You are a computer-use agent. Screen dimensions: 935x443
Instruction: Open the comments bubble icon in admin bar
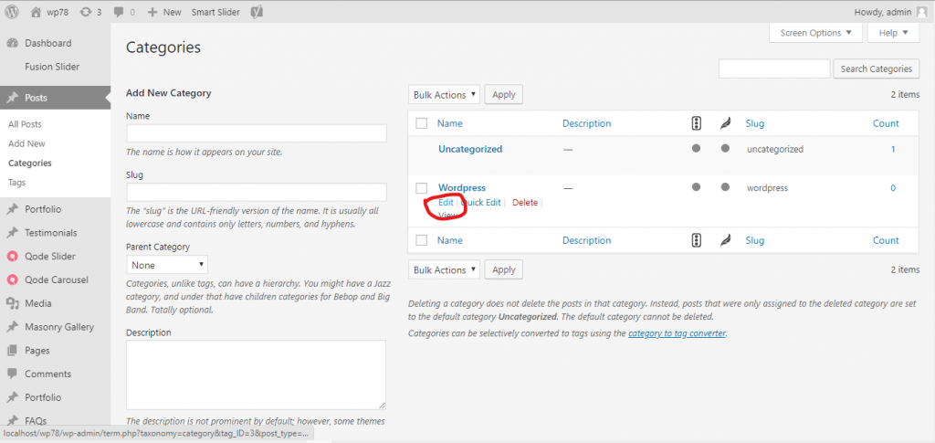119,12
